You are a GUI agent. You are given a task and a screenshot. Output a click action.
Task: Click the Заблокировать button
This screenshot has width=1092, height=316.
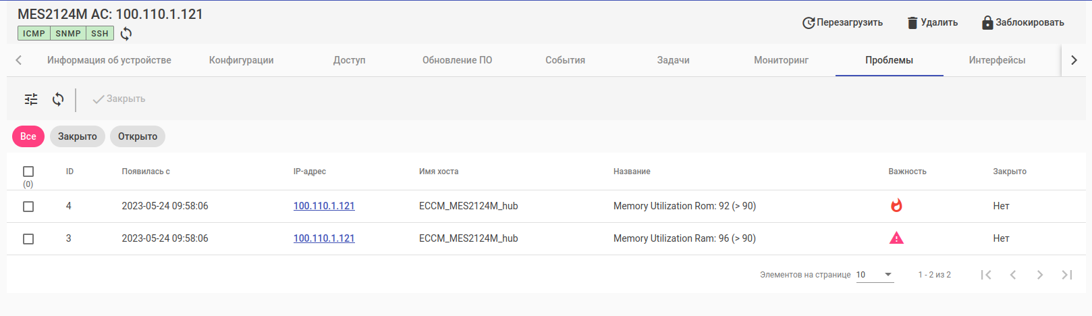tap(1022, 23)
